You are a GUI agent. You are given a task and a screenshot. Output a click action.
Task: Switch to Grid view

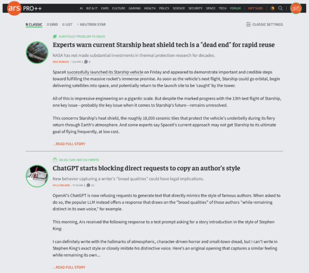[52, 25]
